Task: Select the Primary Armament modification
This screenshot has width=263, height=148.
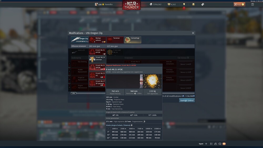Action: tap(168, 80)
